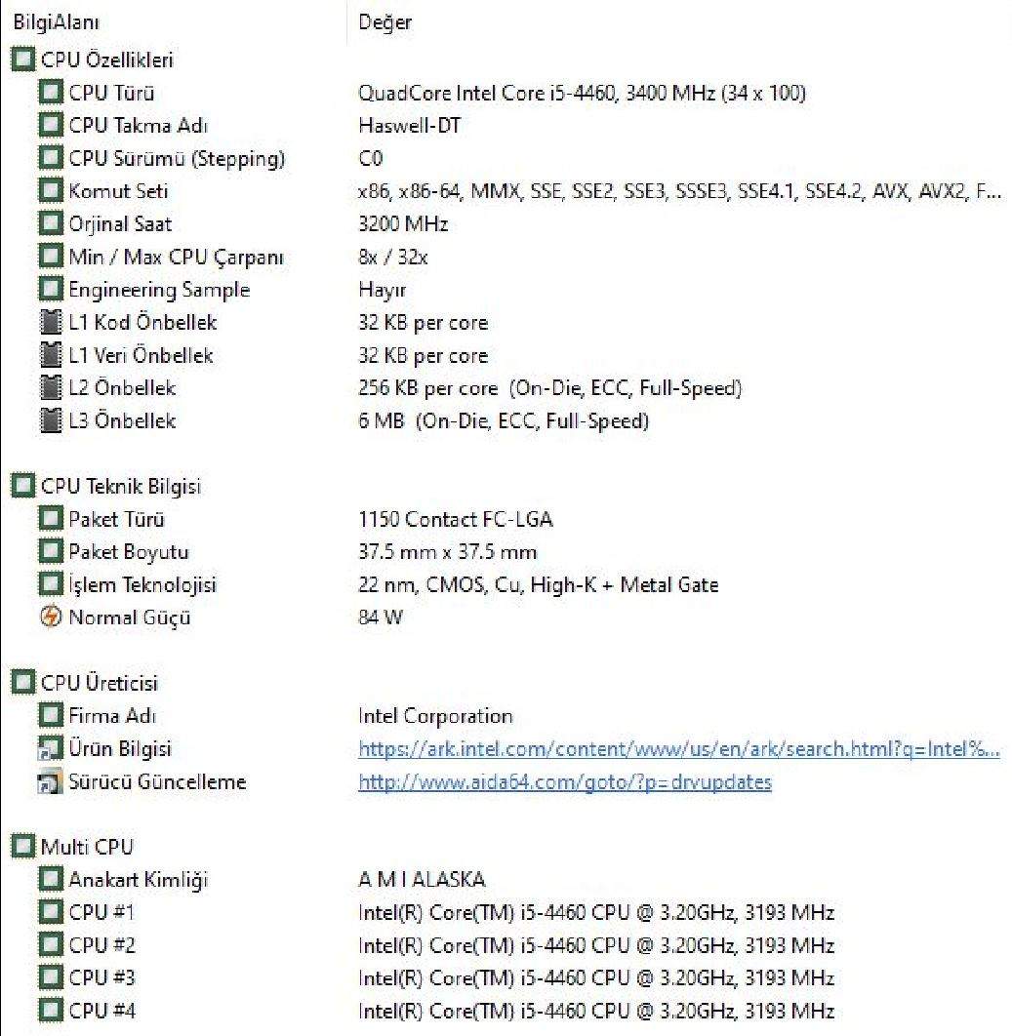Click the CPU #1 row icon
Screen dimensions: 1012x1036
[51, 912]
